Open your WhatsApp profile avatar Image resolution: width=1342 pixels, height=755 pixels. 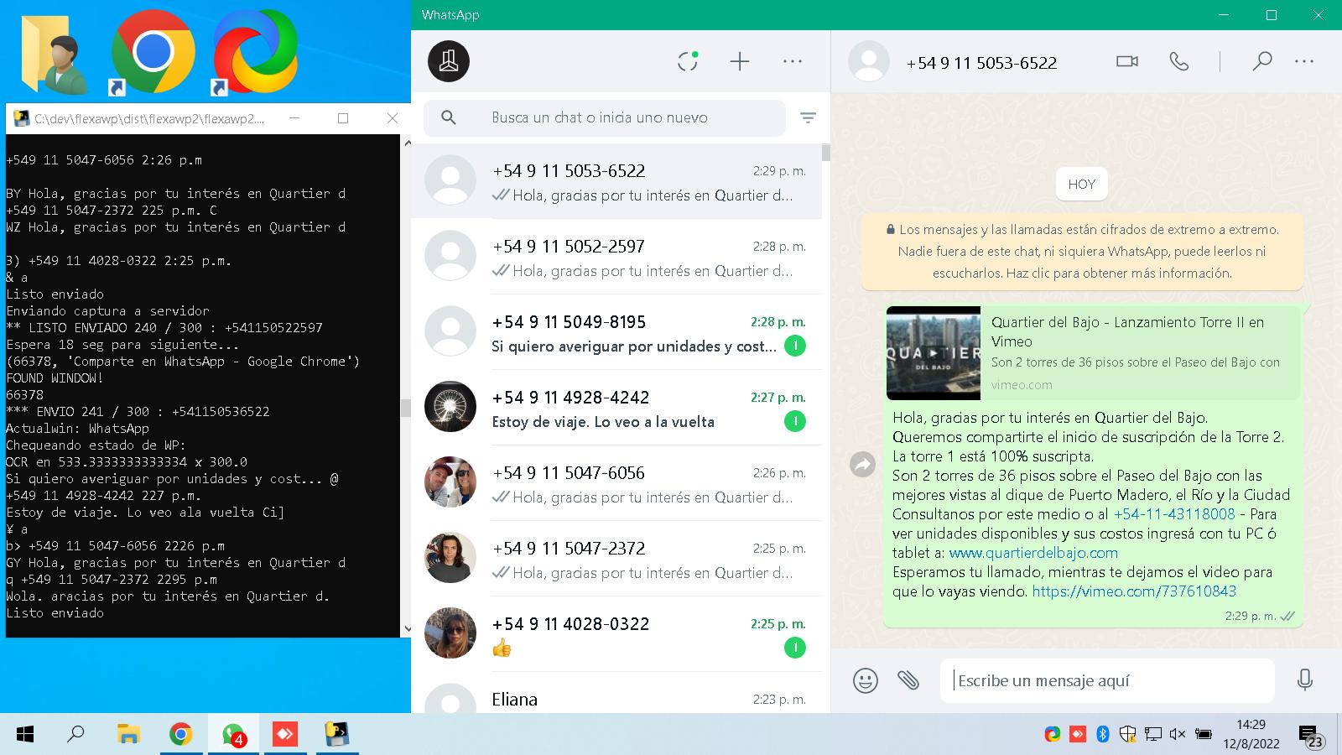coord(449,61)
